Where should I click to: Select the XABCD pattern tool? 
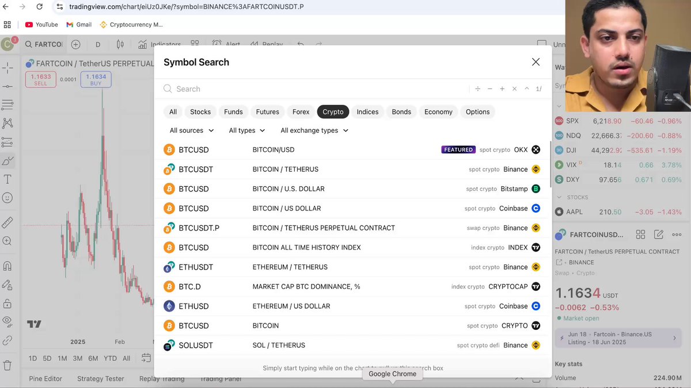[x=7, y=123]
